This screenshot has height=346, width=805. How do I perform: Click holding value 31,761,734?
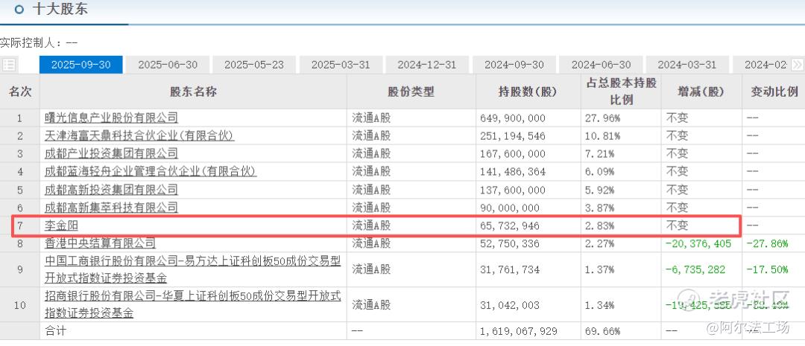tap(510, 269)
